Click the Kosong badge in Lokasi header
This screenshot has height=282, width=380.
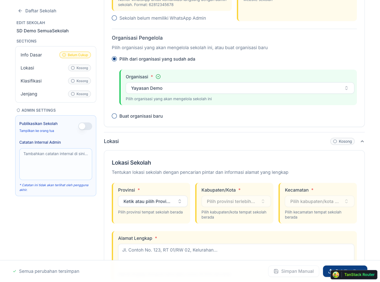tap(342, 141)
